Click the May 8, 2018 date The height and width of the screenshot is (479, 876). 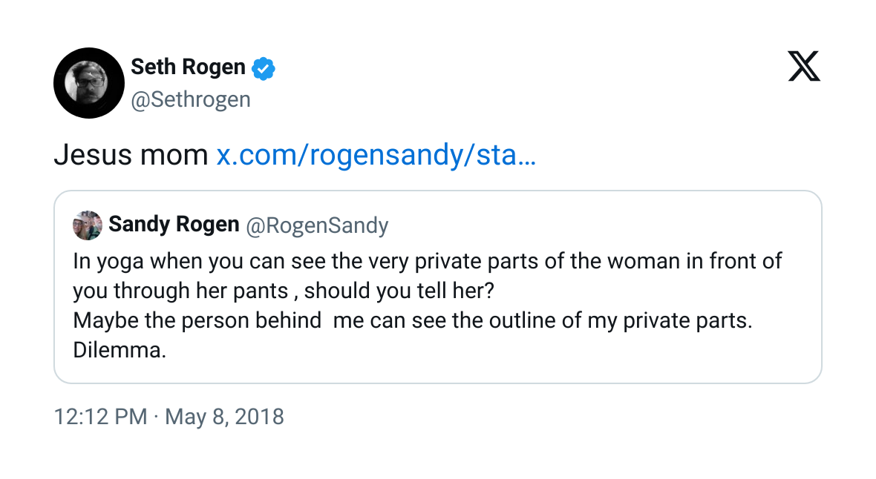[x=224, y=416]
